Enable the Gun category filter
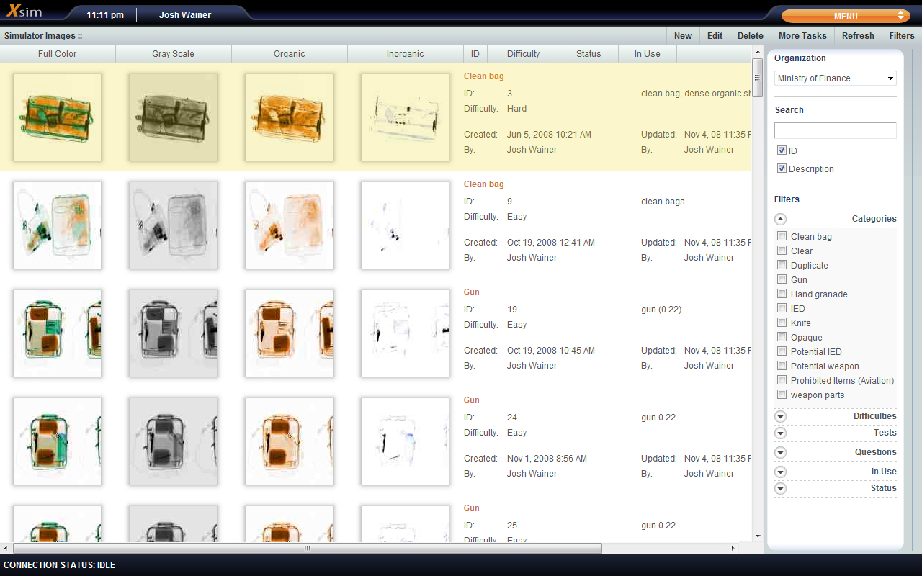922x576 pixels. (782, 279)
